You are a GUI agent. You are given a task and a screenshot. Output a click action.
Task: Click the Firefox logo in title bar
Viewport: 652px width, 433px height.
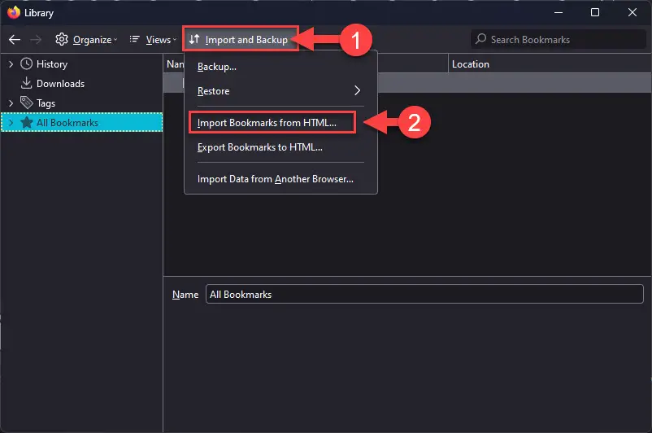tap(13, 12)
